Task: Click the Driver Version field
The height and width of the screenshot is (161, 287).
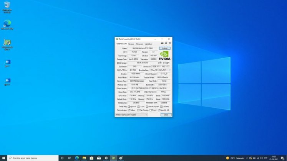Action: point(149,88)
